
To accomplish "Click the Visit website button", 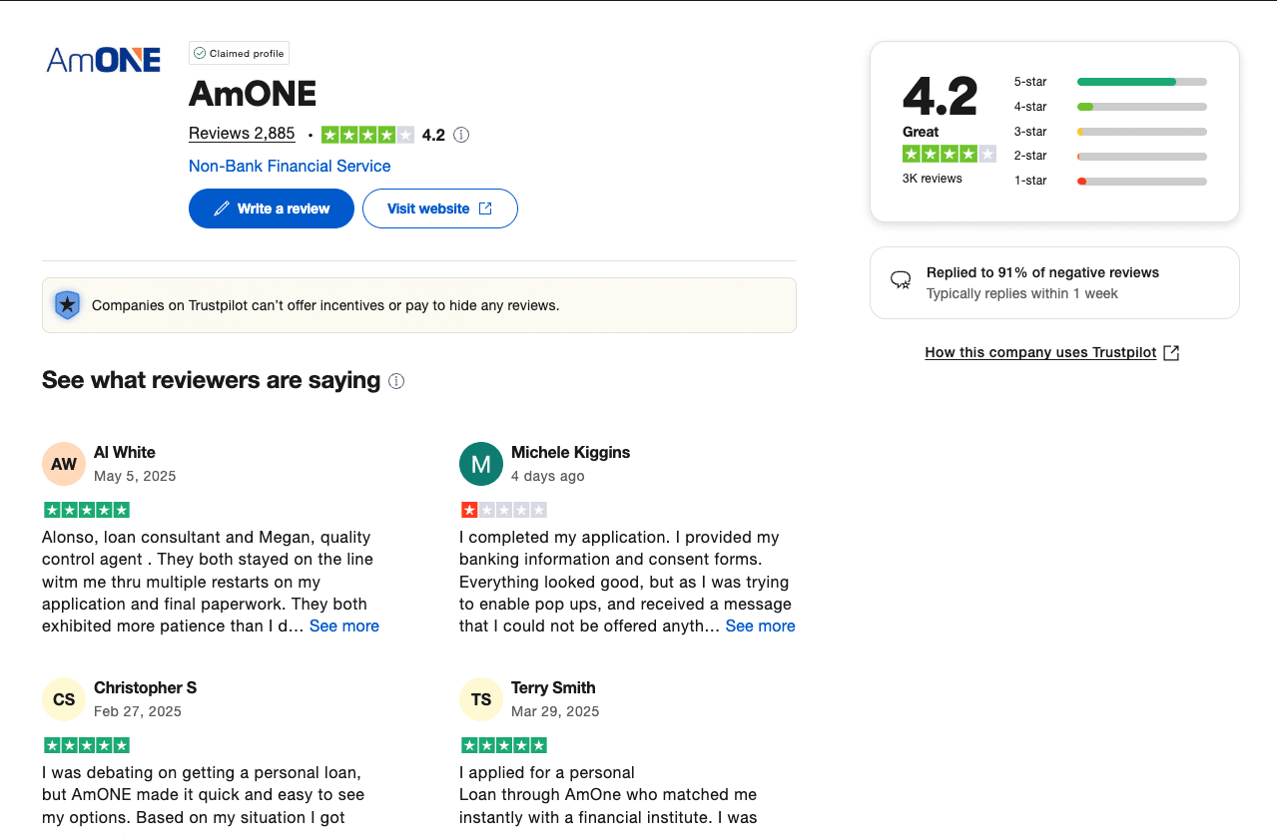I will click(439, 208).
